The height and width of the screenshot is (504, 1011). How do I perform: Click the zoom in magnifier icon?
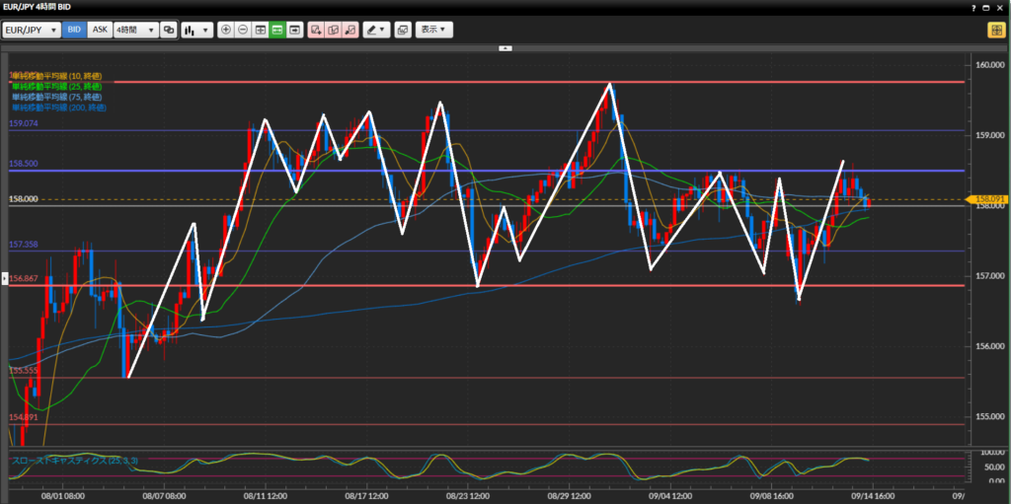coord(226,30)
